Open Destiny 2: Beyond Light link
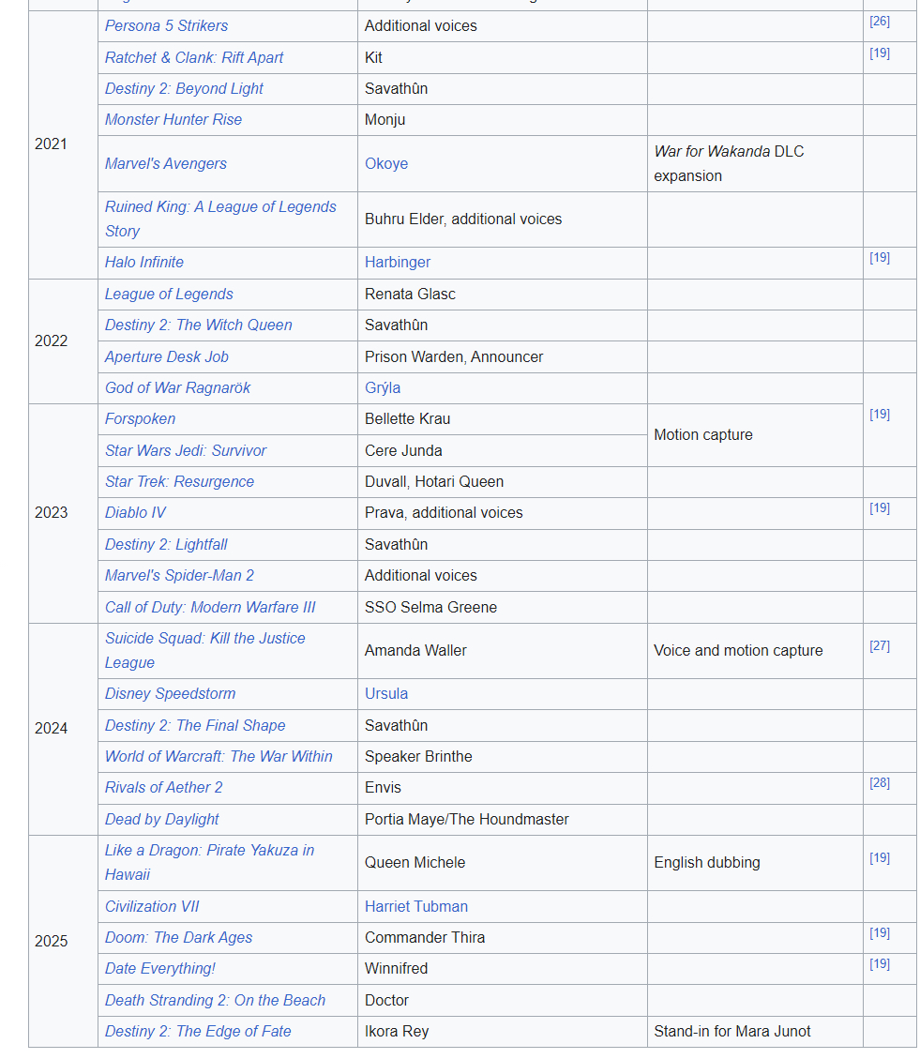Viewport: 920px width, 1059px height. pyautogui.click(x=184, y=88)
